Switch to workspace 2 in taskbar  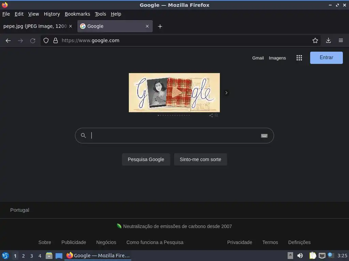click(x=24, y=256)
